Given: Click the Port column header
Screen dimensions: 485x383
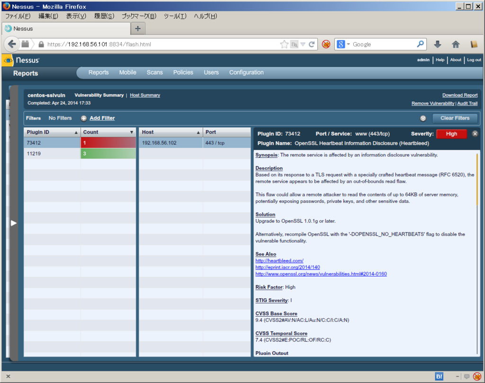Looking at the screenshot, I should tap(227, 132).
